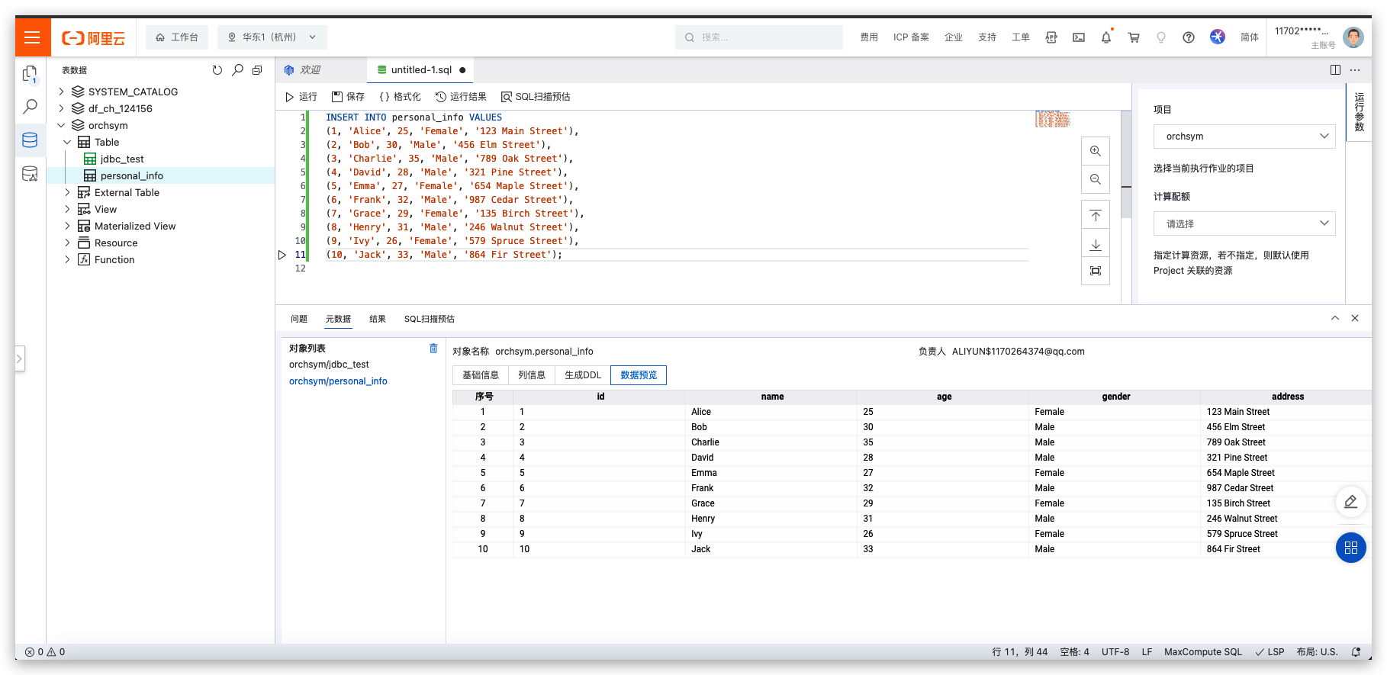Open the orchsym project dropdown
Screen dimensions: 1387x675
[x=1244, y=137]
